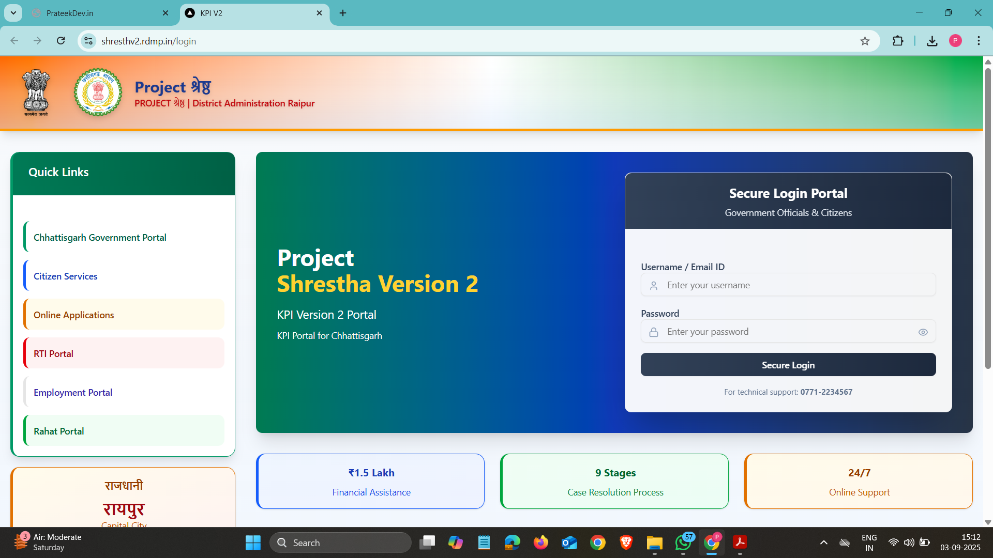Open the tab search dropdown arrow
This screenshot has width=993, height=558.
click(x=13, y=13)
